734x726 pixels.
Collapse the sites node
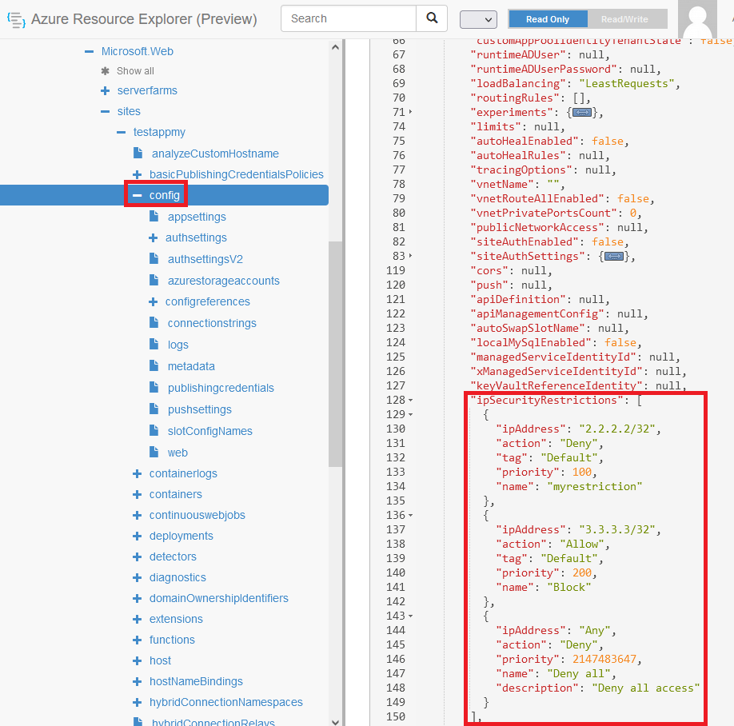click(x=106, y=111)
